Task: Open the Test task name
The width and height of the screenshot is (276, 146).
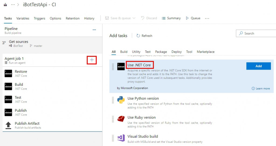Action: [x=18, y=97]
